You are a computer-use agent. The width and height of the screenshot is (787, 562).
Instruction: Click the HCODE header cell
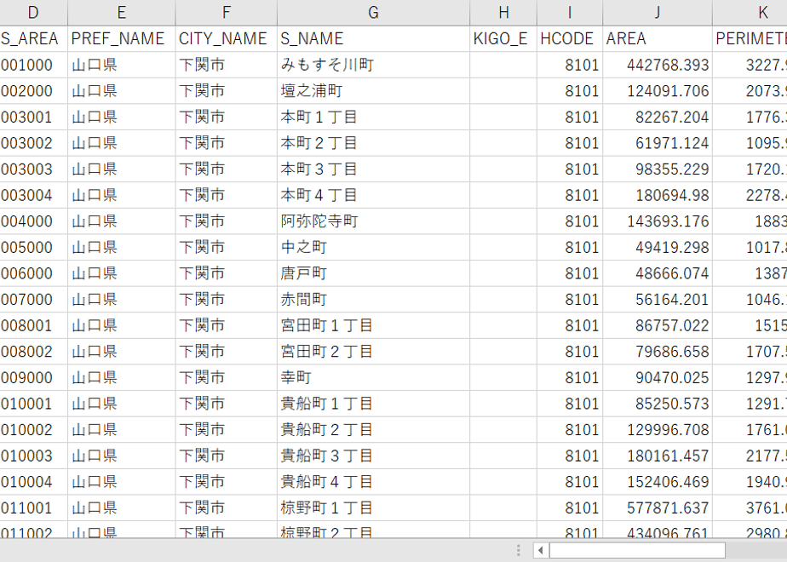(x=570, y=38)
